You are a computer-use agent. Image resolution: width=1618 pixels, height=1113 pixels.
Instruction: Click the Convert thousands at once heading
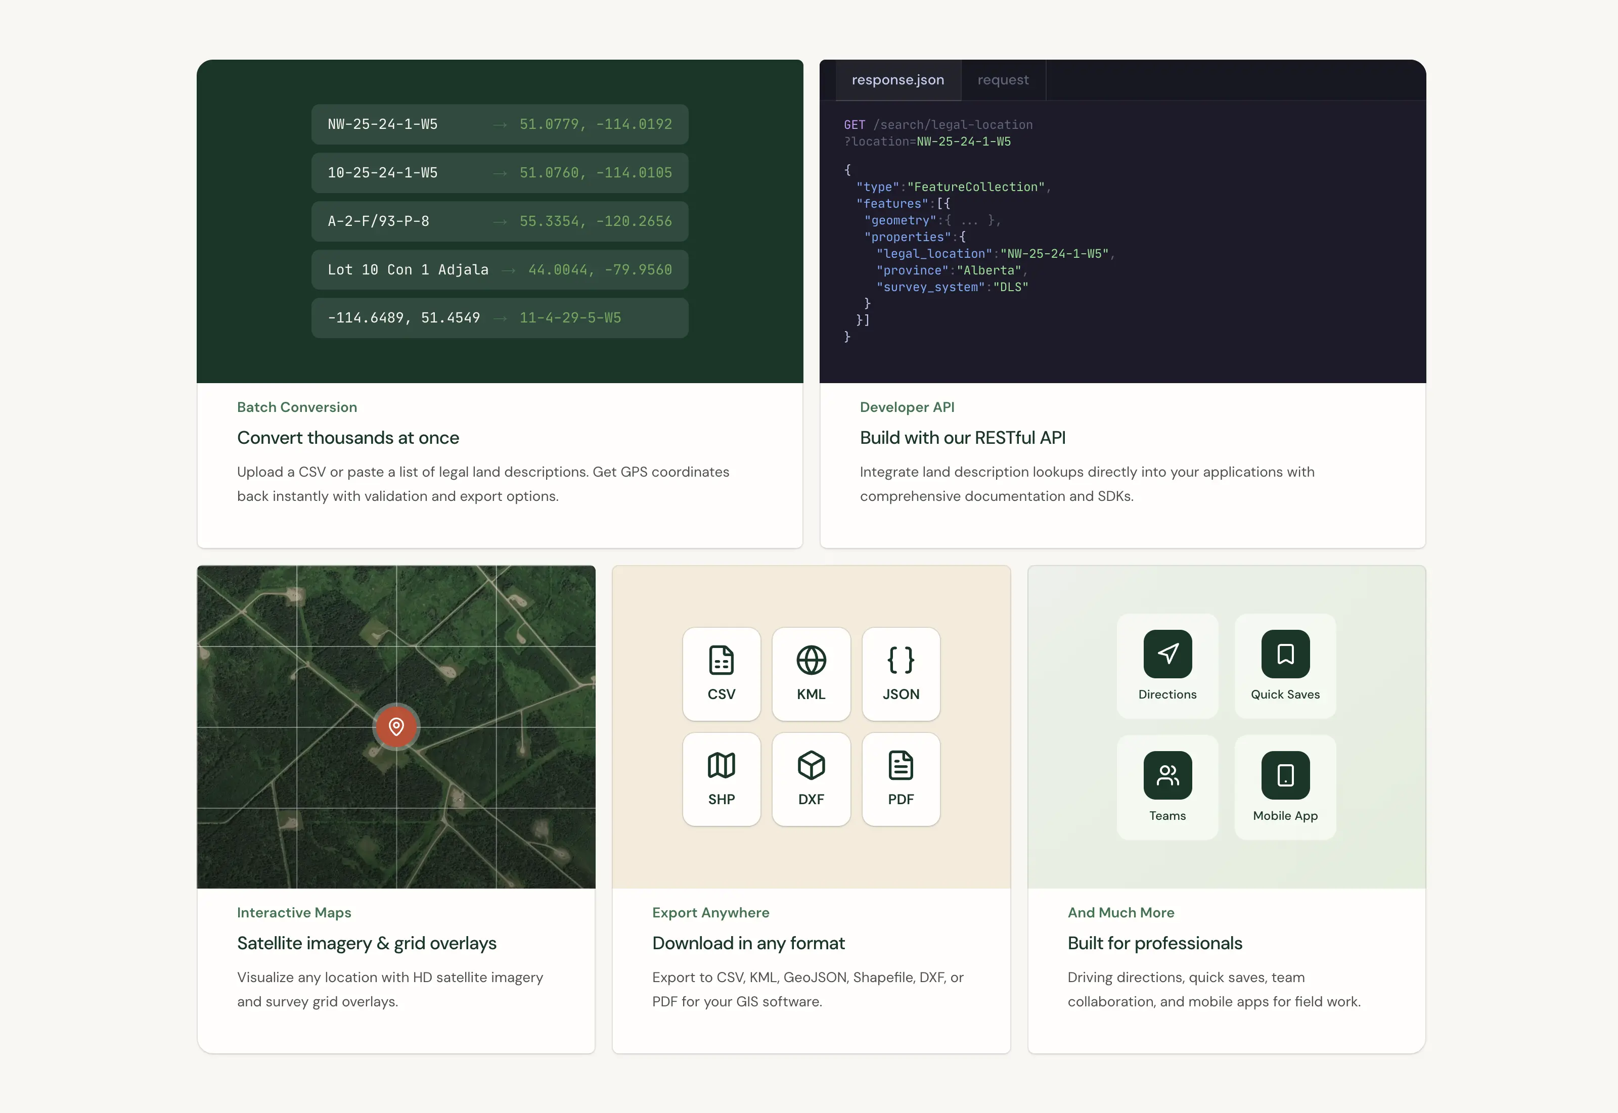coord(348,438)
